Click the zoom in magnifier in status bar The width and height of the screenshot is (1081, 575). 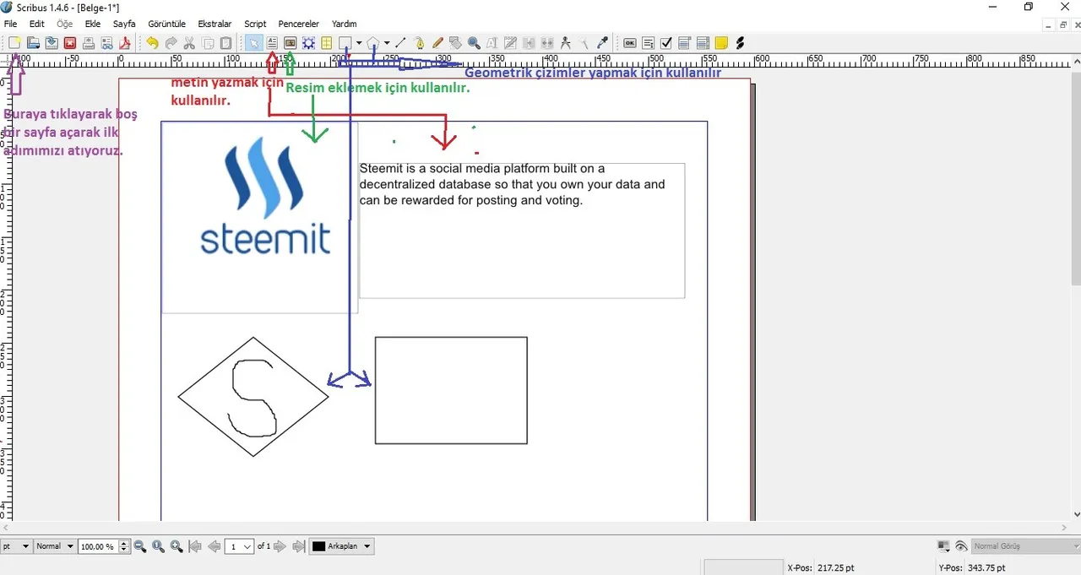tap(177, 546)
